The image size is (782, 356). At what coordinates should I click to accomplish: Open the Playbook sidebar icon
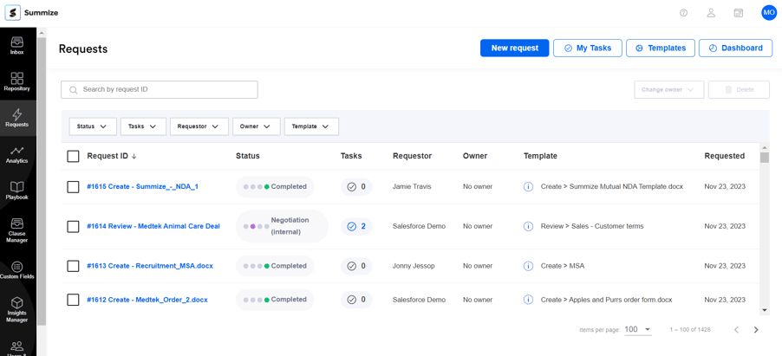17,191
